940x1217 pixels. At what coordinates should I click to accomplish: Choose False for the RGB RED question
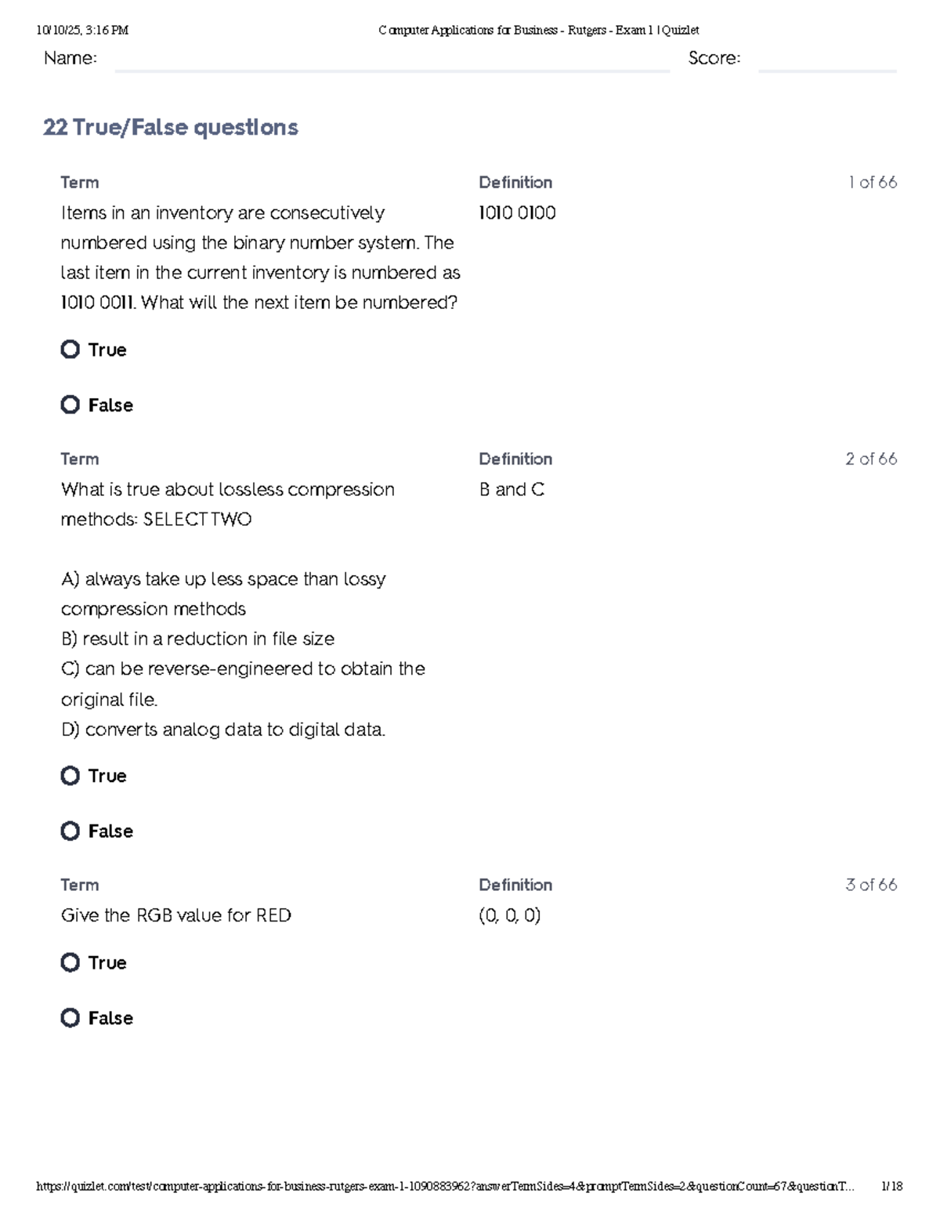point(70,1018)
